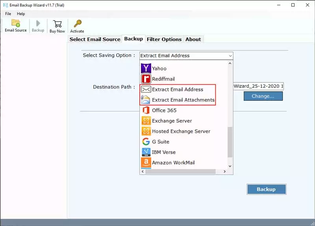Select 'Extract Email Attachments' option
The height and width of the screenshot is (226, 315).
(x=183, y=100)
